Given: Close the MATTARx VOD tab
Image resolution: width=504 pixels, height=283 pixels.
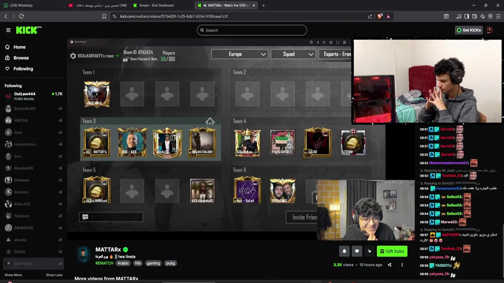Looking at the screenshot, I should 254,5.
